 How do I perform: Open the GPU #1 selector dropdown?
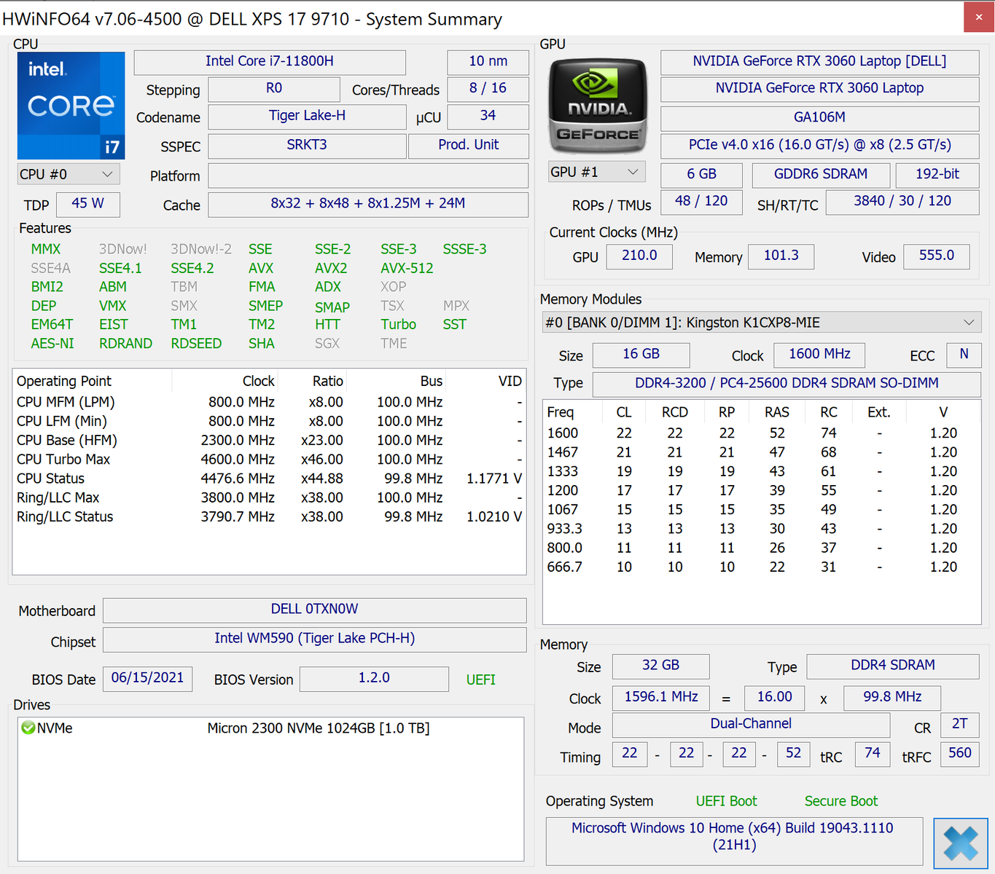[x=597, y=172]
